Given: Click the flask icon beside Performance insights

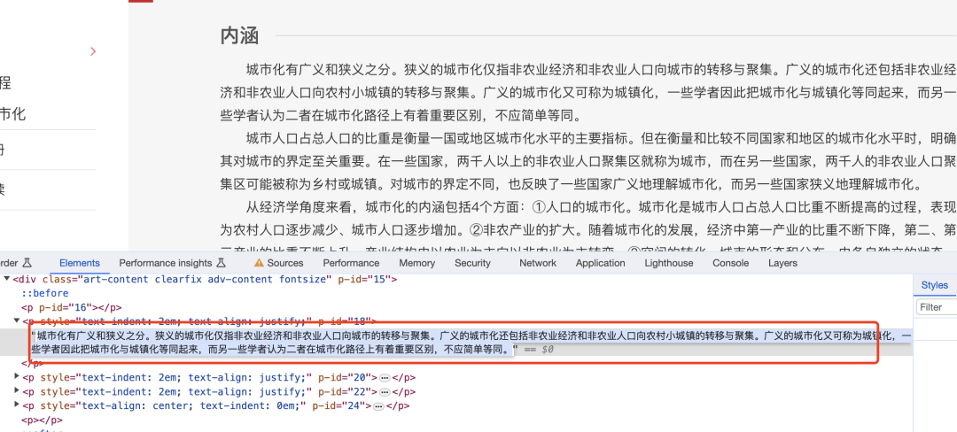Looking at the screenshot, I should coord(219,263).
